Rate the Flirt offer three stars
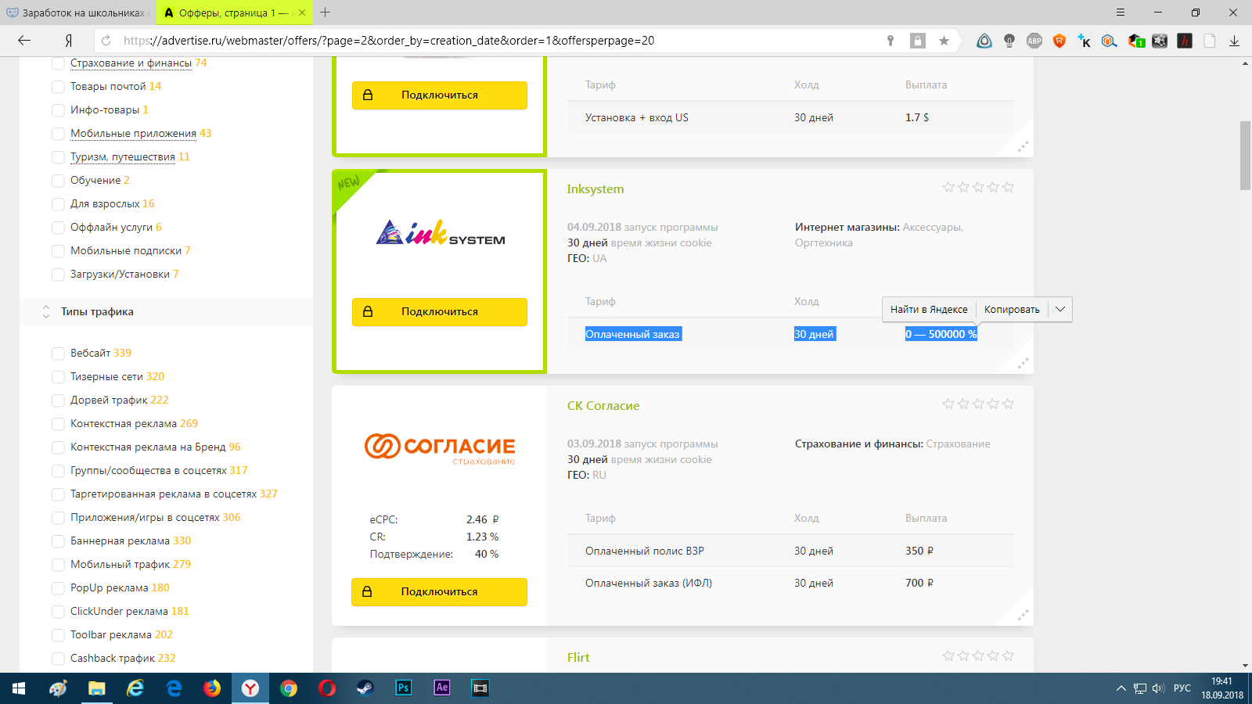This screenshot has height=704, width=1252. coord(978,656)
